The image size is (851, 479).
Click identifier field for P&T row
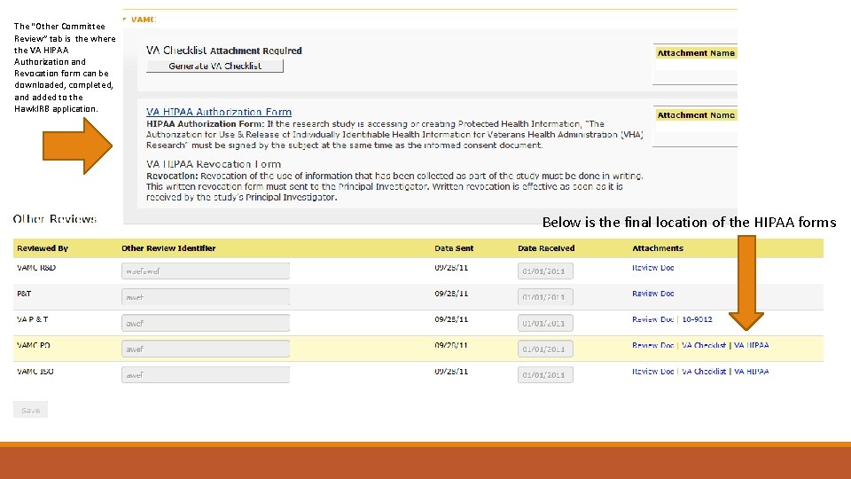pyautogui.click(x=205, y=297)
